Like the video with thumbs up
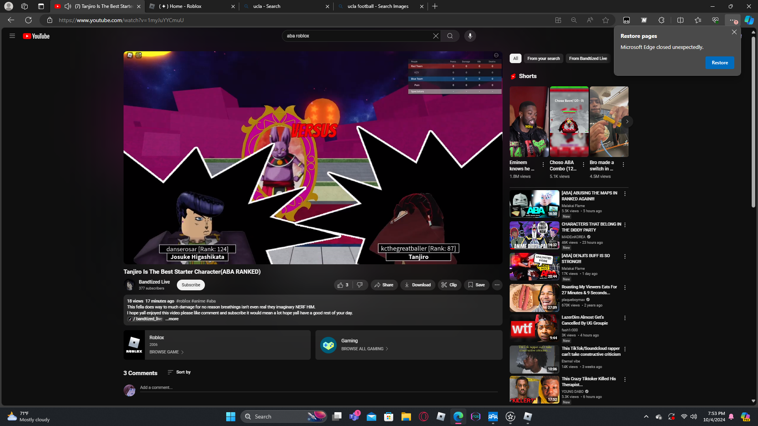The width and height of the screenshot is (758, 426). pyautogui.click(x=343, y=285)
